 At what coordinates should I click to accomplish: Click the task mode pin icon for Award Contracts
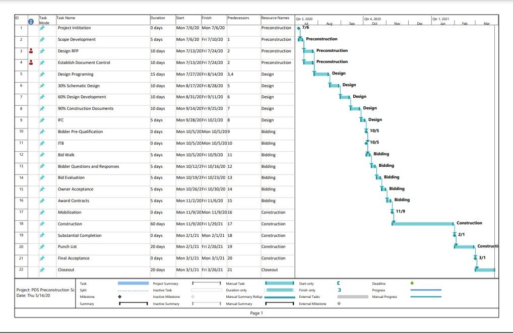coord(42,201)
